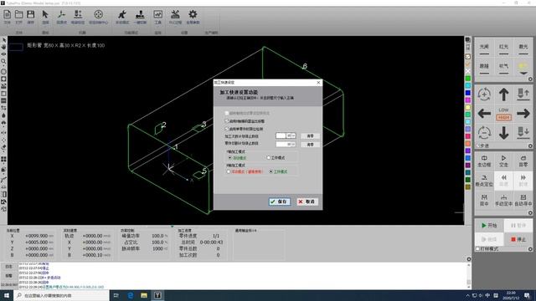Image resolution: width=536 pixels, height=301 pixels.
Task: Rotate tube with the plus rotation icon
Action: (x=484, y=94)
